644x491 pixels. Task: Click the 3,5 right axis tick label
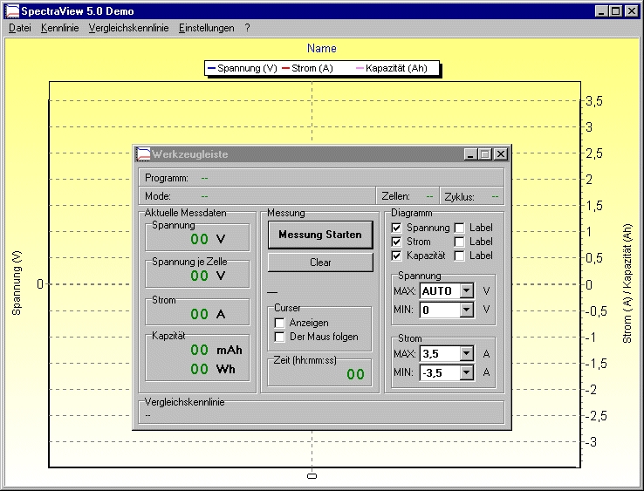pyautogui.click(x=594, y=100)
